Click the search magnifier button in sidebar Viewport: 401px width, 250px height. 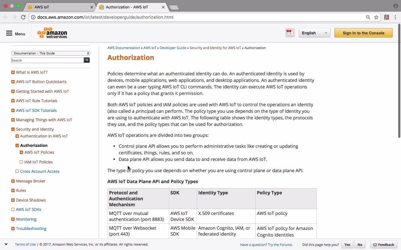[87, 60]
